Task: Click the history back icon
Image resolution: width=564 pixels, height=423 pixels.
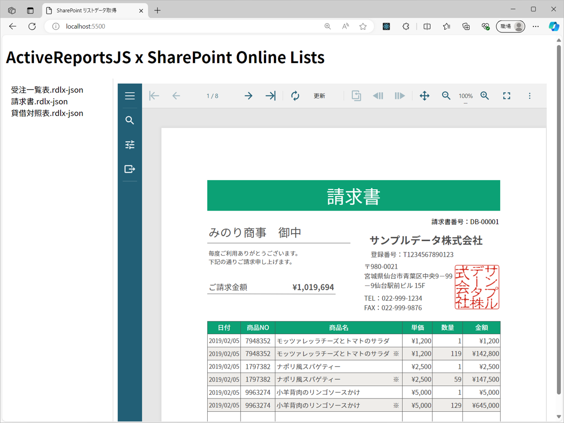Action: tap(378, 96)
